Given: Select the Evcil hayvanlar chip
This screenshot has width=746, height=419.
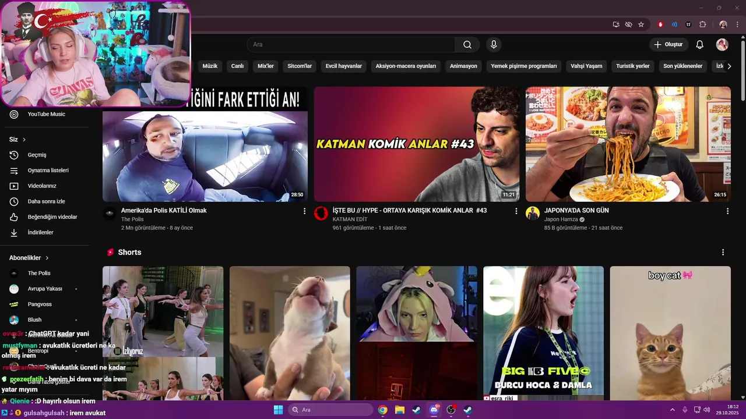Looking at the screenshot, I should coord(344,66).
